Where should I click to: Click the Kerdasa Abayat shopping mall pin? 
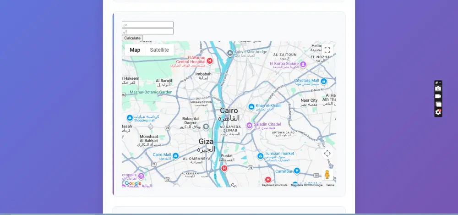130,118
